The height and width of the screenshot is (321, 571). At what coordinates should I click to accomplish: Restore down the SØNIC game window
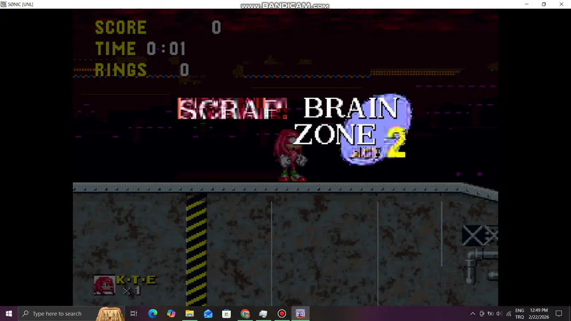pyautogui.click(x=544, y=4)
